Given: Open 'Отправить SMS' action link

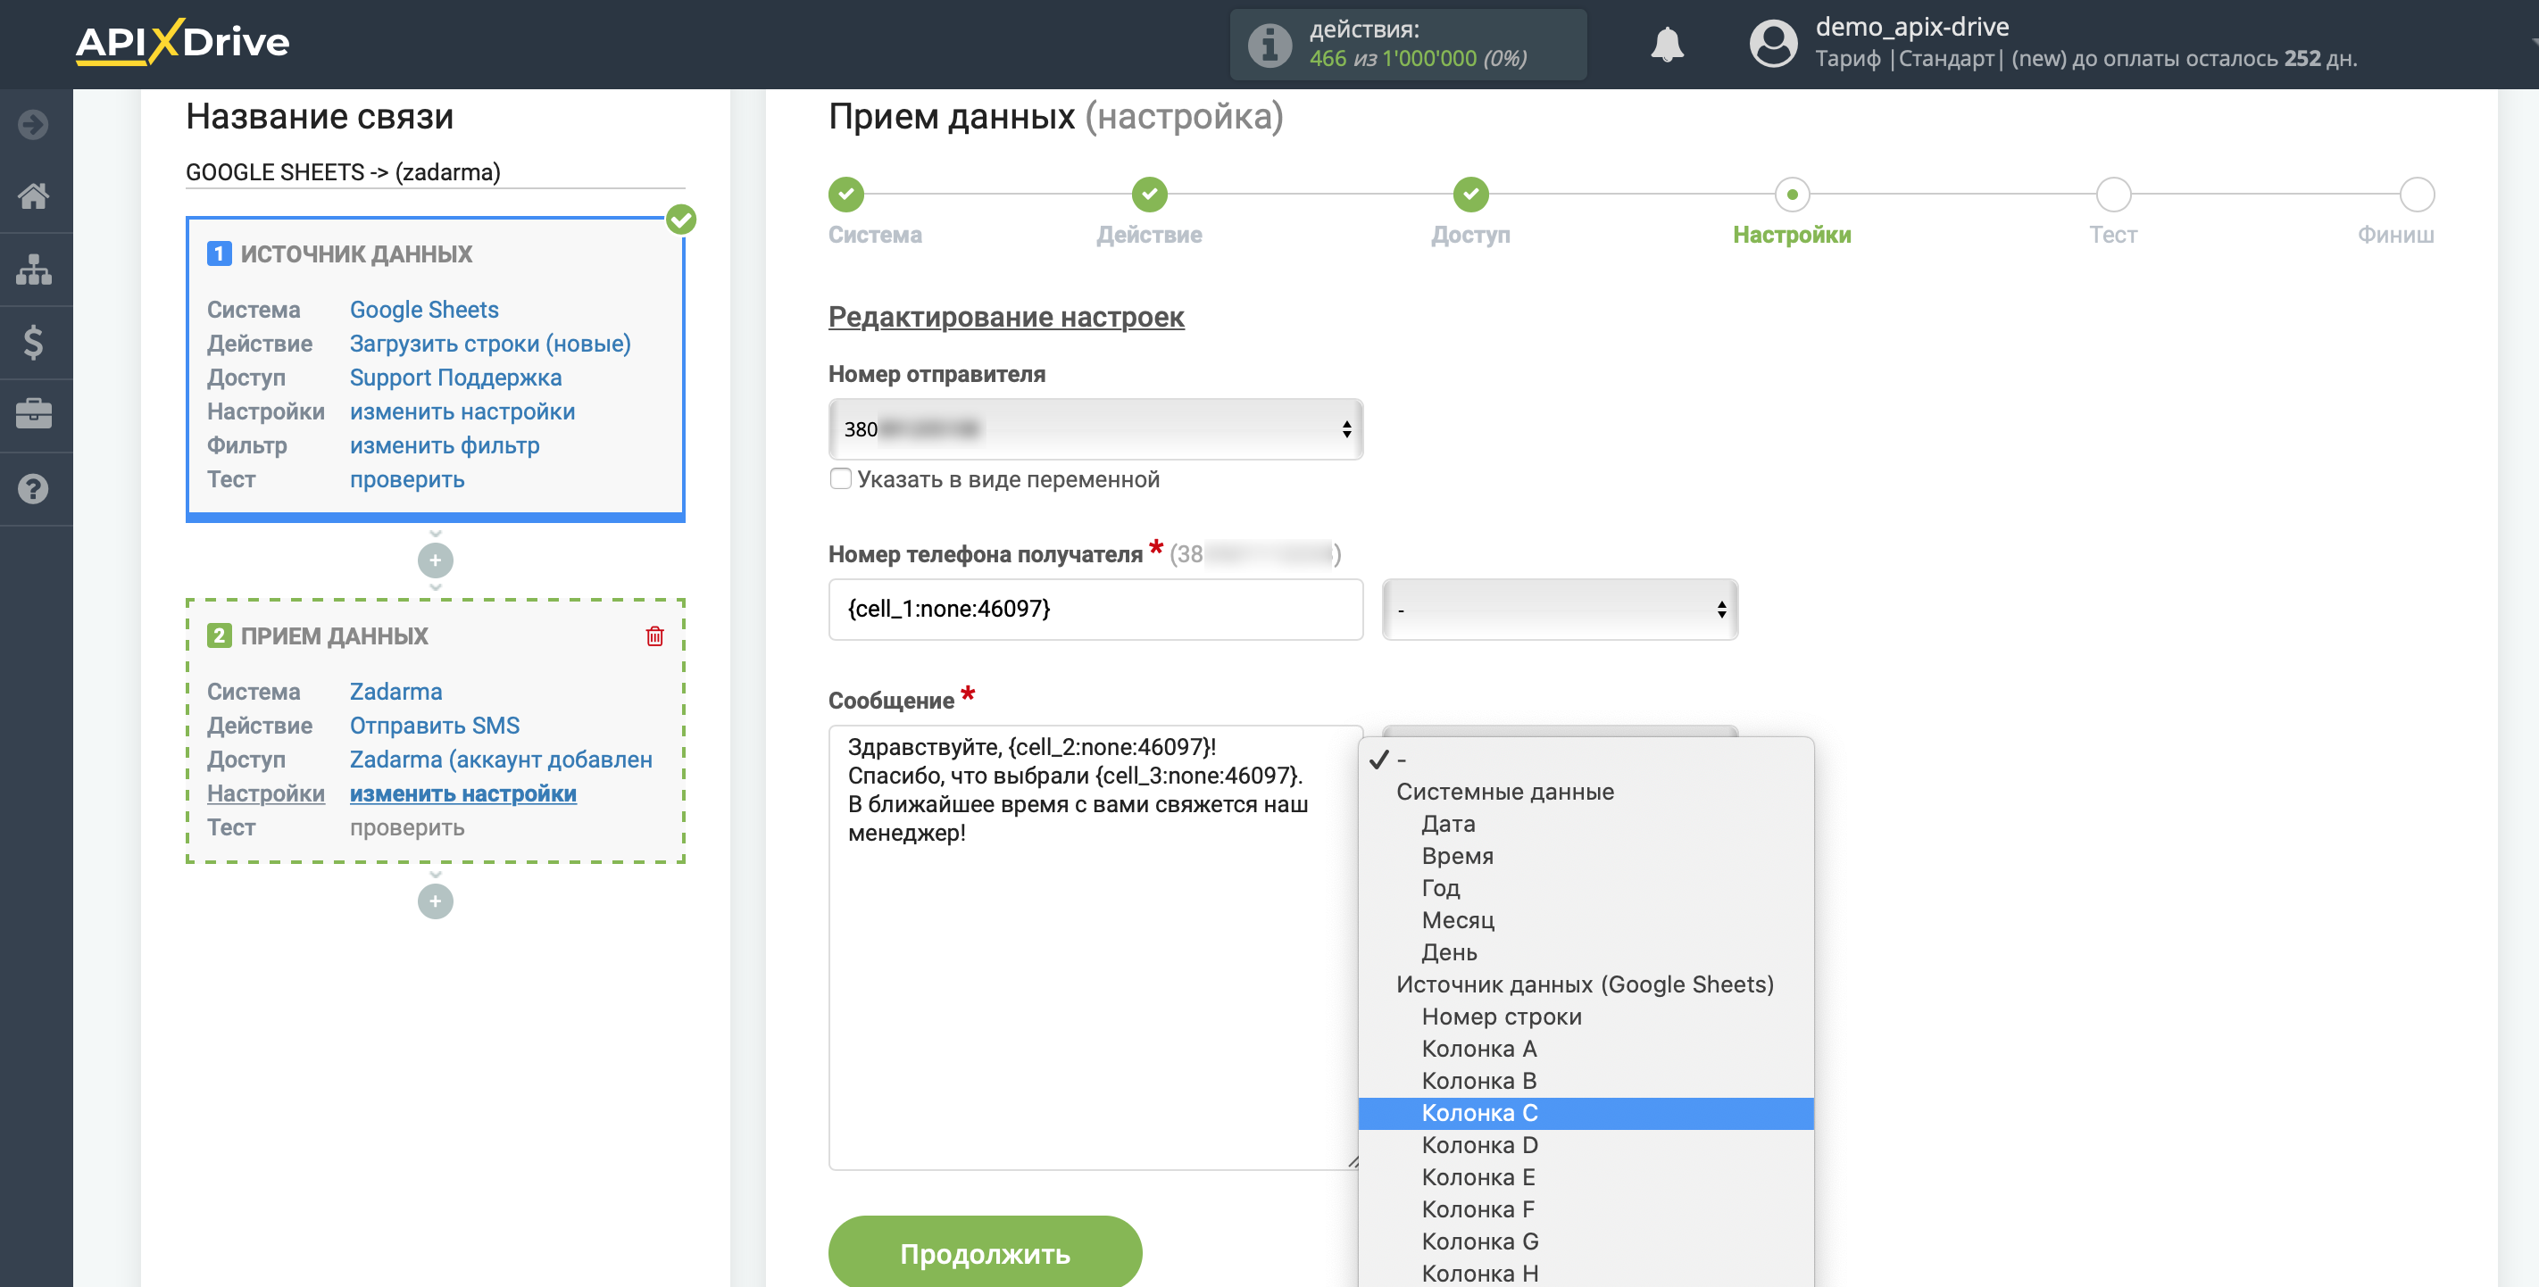Looking at the screenshot, I should pyautogui.click(x=435, y=726).
